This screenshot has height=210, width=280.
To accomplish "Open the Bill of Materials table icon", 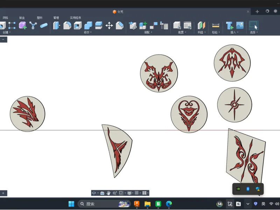I will point(164,25).
